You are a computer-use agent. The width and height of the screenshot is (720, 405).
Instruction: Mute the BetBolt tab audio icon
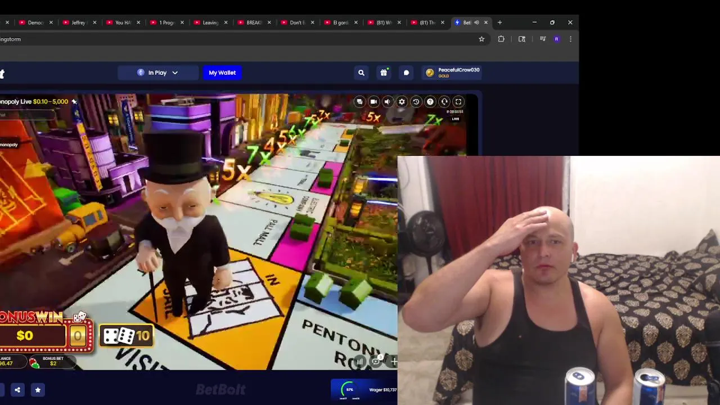(x=476, y=22)
